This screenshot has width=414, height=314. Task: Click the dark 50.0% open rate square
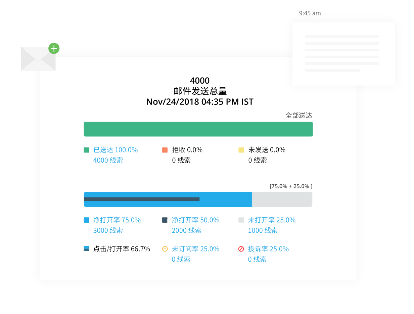[x=165, y=220]
